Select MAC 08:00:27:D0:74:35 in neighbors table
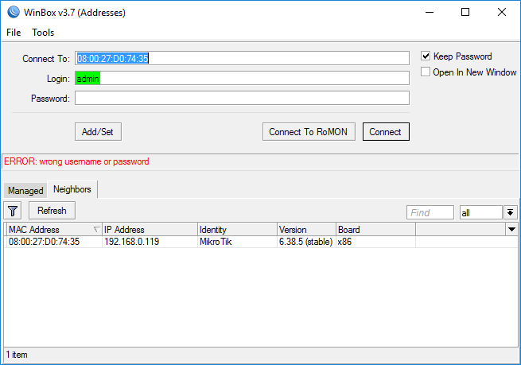 45,242
